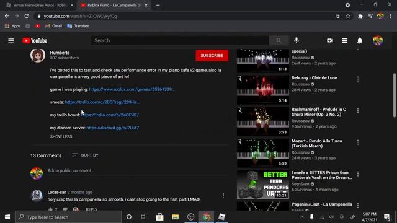This screenshot has width=397, height=223.
Task: Collapse description with SHOW LESS
Action: coord(61,136)
